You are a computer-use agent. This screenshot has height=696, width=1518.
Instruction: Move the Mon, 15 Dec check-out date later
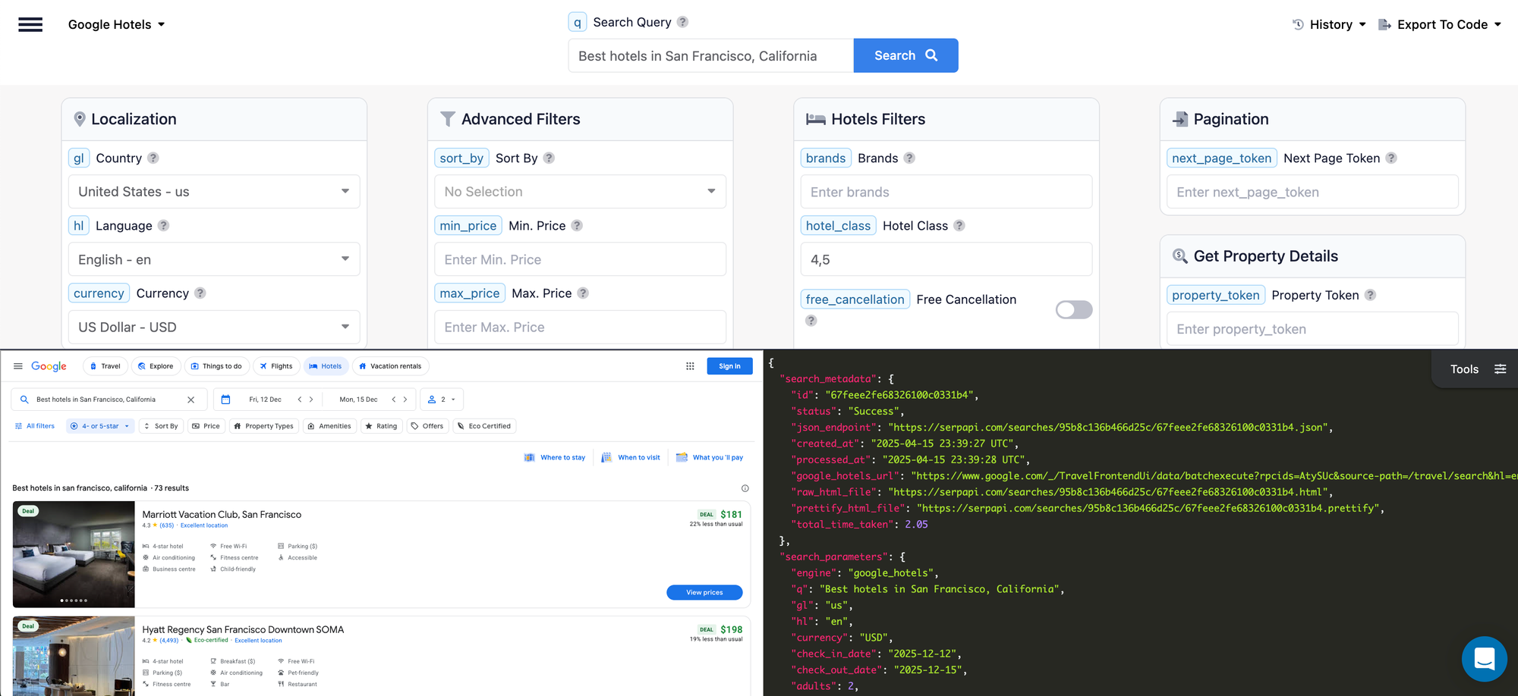405,400
